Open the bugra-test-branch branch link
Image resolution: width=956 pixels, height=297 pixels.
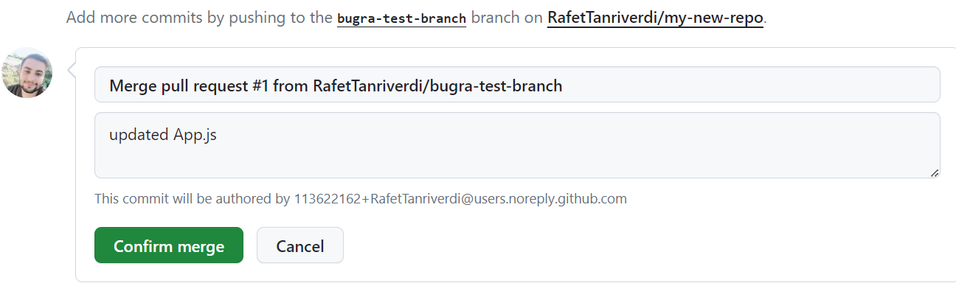[401, 18]
